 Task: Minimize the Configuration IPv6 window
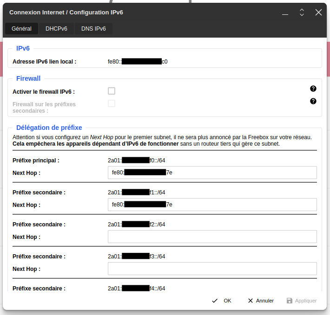tap(285, 13)
